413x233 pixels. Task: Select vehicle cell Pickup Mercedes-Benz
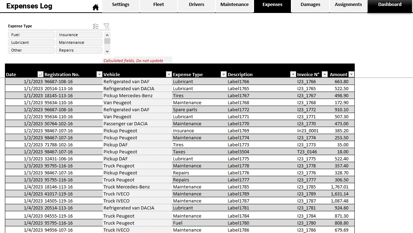137,95
